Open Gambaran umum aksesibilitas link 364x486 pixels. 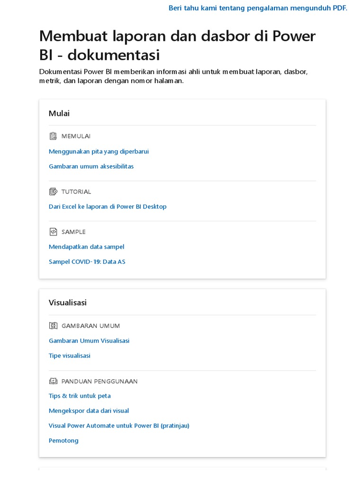[91, 167]
